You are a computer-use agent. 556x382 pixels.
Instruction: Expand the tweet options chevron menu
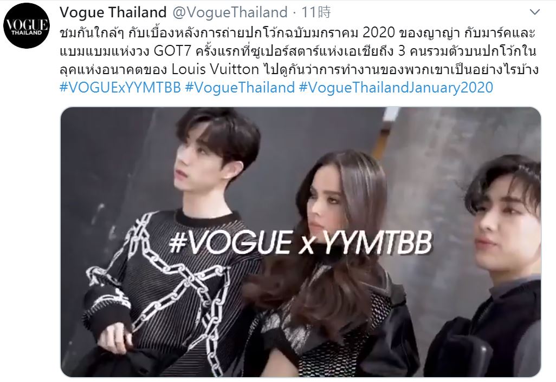tap(534, 12)
